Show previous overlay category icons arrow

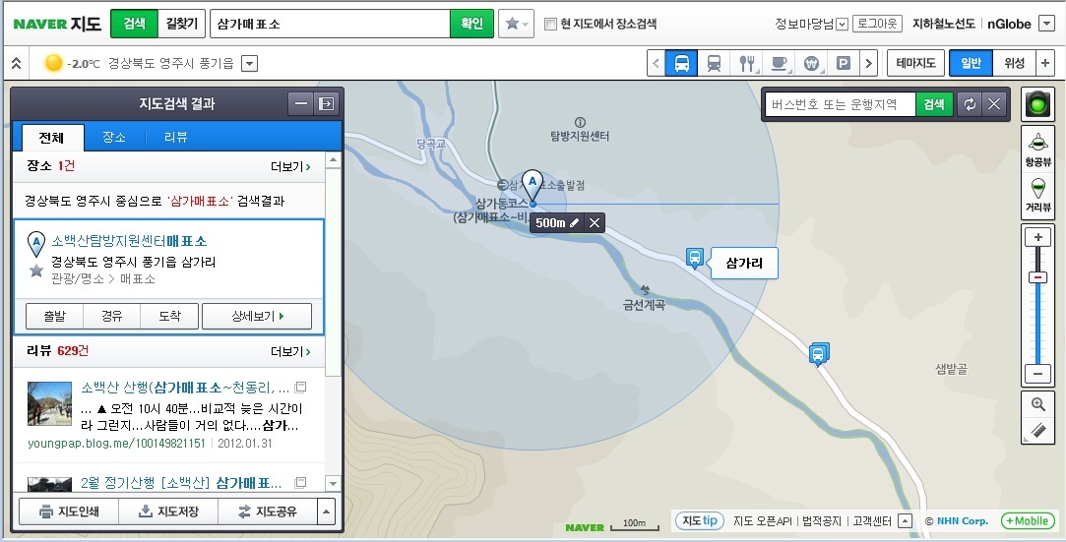(x=657, y=63)
